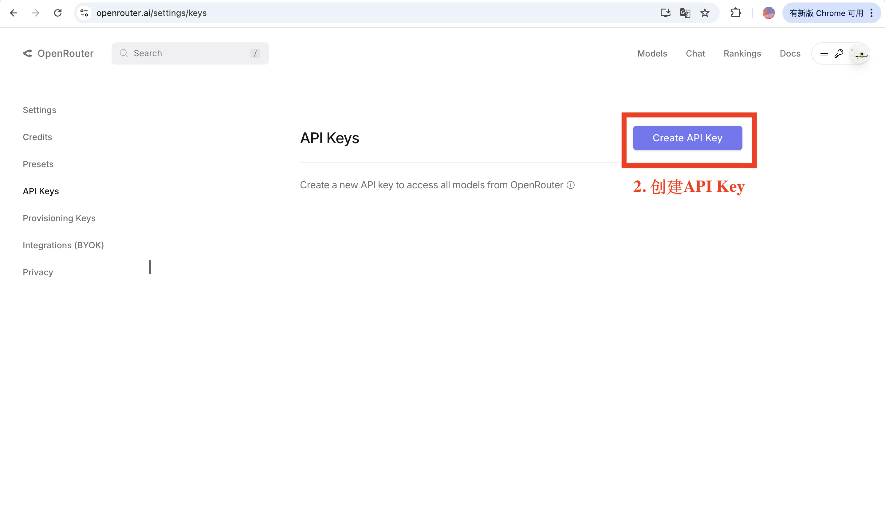This screenshot has width=885, height=526.
Task: Click the search magnifier icon
Action: coord(124,53)
